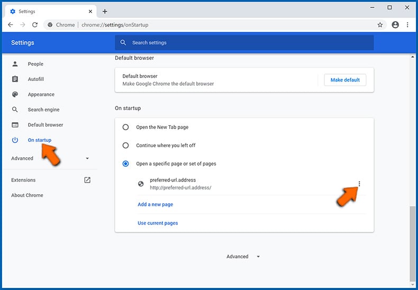
Task: Open People settings
Action: pos(35,64)
